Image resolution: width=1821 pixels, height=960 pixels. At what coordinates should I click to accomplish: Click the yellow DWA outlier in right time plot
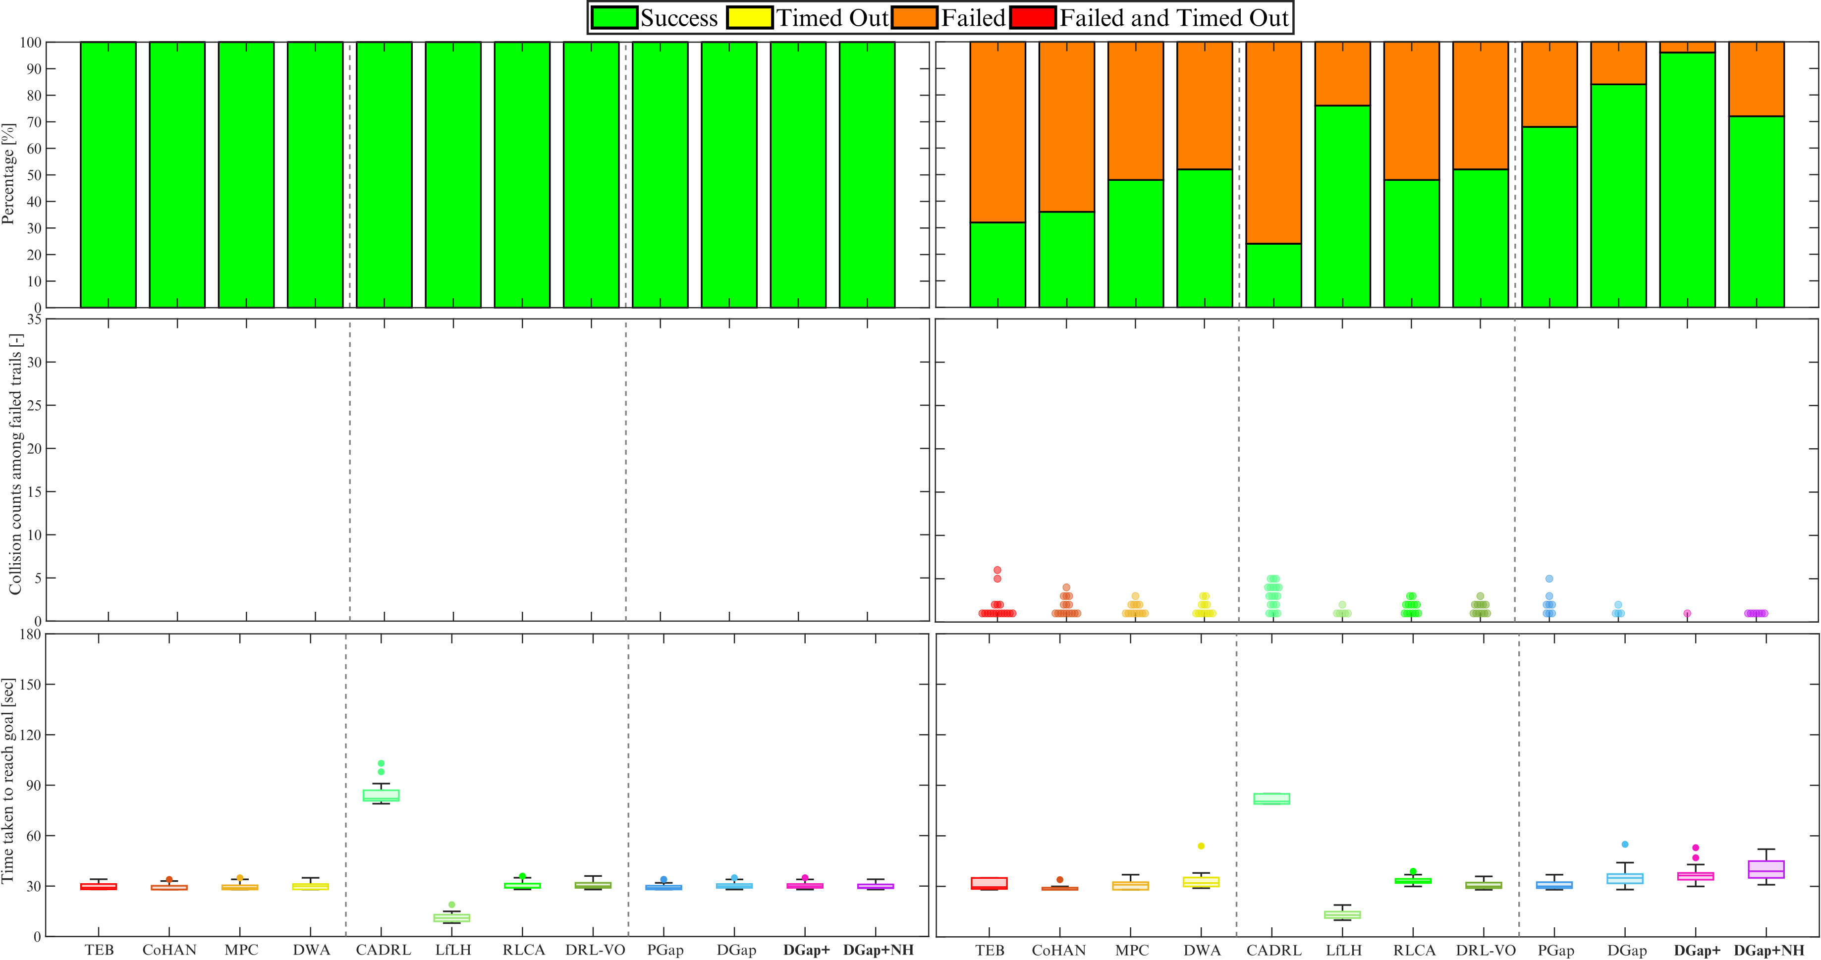point(1201,846)
